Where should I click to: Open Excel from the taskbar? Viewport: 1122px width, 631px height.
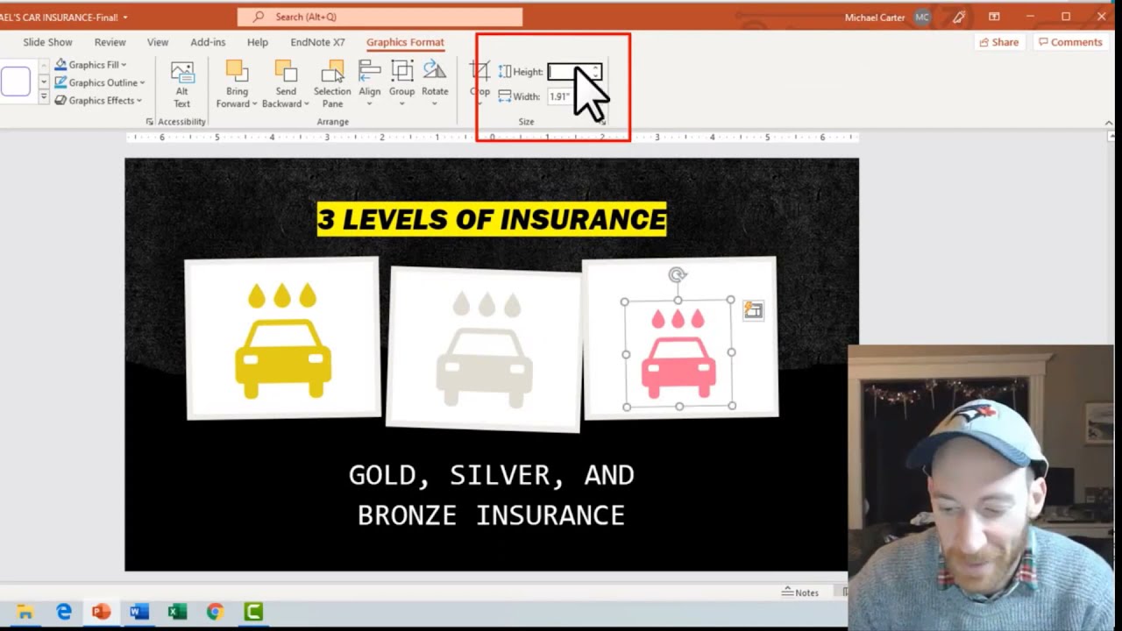pos(177,612)
